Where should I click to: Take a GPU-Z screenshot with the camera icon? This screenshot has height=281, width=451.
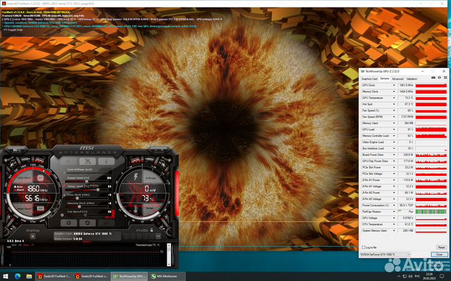[433, 77]
